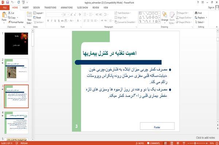This screenshot has height=145, width=219.
Task: Collapse the ribbon with the caret
Action: click(217, 27)
